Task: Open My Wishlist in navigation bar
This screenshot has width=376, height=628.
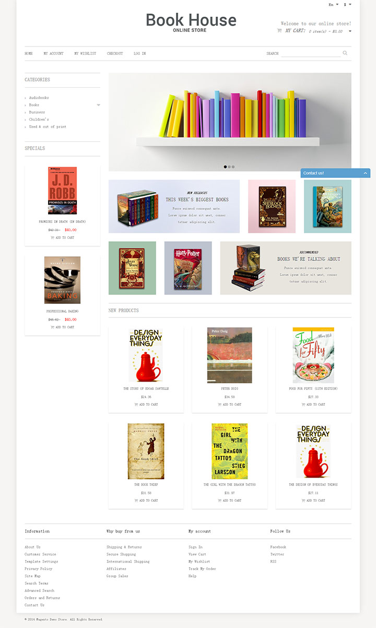Action: [x=85, y=53]
